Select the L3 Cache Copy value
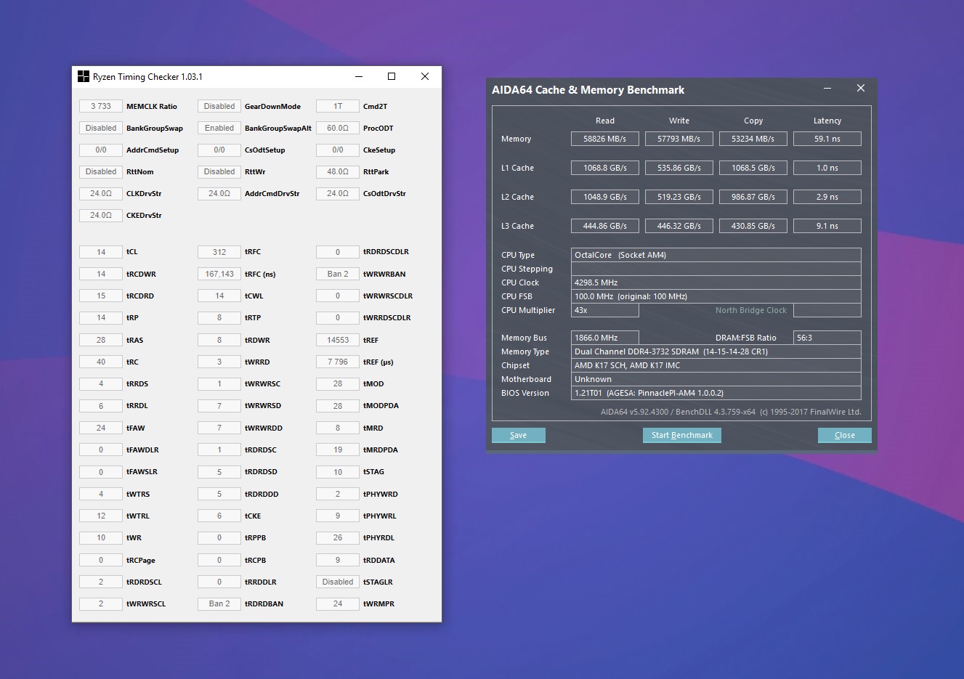 pyautogui.click(x=753, y=226)
